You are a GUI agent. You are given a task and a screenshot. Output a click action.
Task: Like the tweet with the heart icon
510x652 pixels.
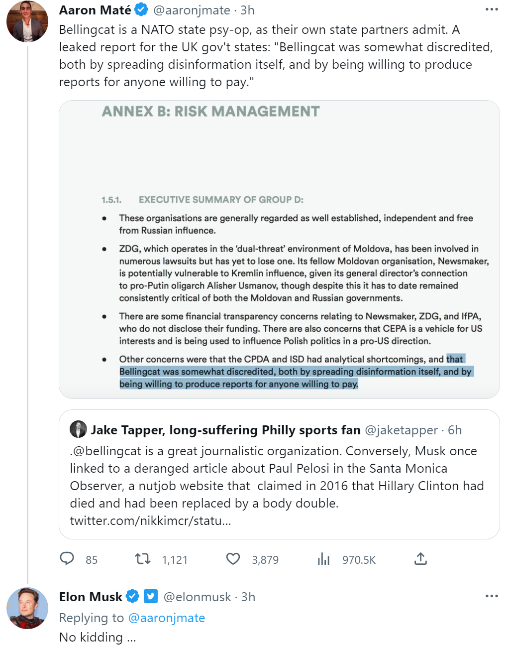(233, 559)
